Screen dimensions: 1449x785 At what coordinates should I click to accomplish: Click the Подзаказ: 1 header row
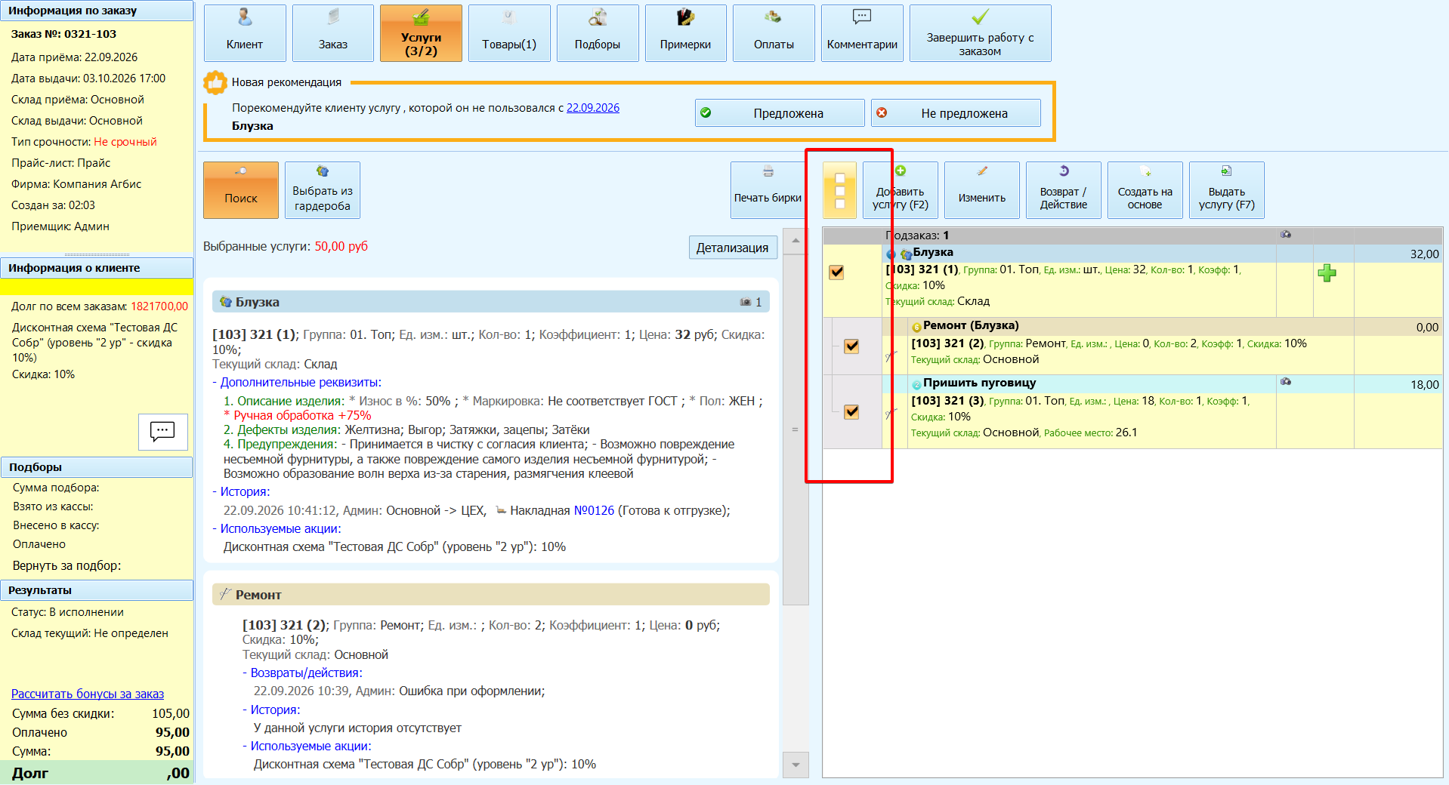click(1132, 235)
